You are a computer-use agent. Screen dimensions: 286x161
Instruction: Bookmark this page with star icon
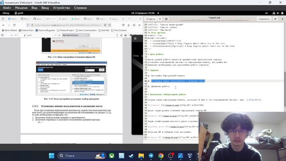click(x=109, y=25)
